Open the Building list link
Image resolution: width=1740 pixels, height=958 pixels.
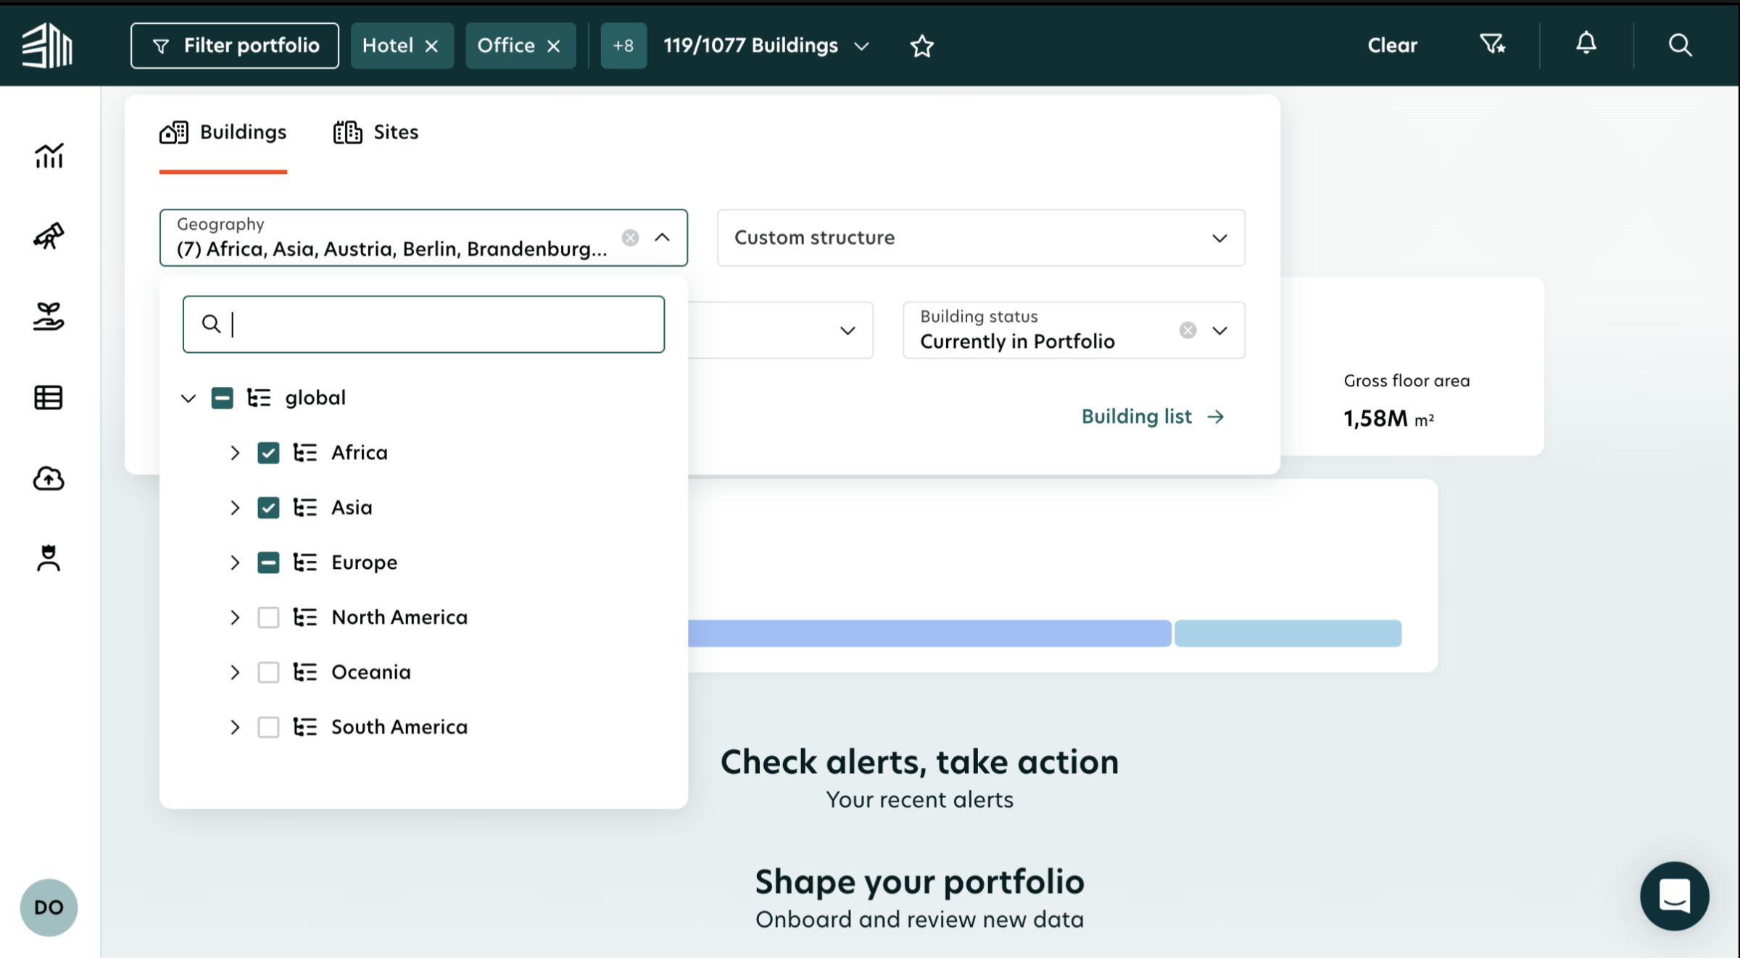click(x=1153, y=417)
